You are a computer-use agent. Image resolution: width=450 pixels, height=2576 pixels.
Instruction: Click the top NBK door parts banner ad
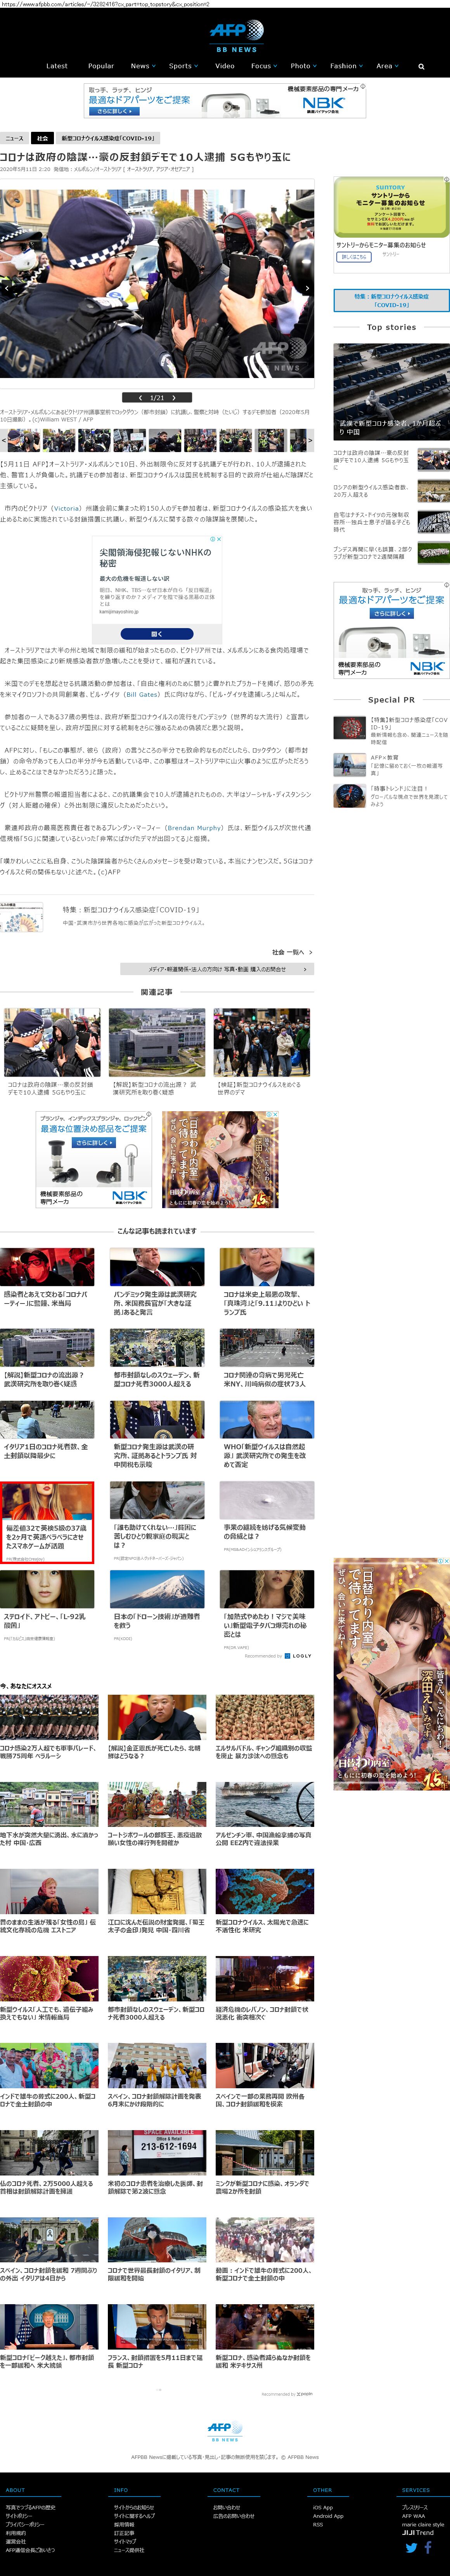(x=225, y=100)
